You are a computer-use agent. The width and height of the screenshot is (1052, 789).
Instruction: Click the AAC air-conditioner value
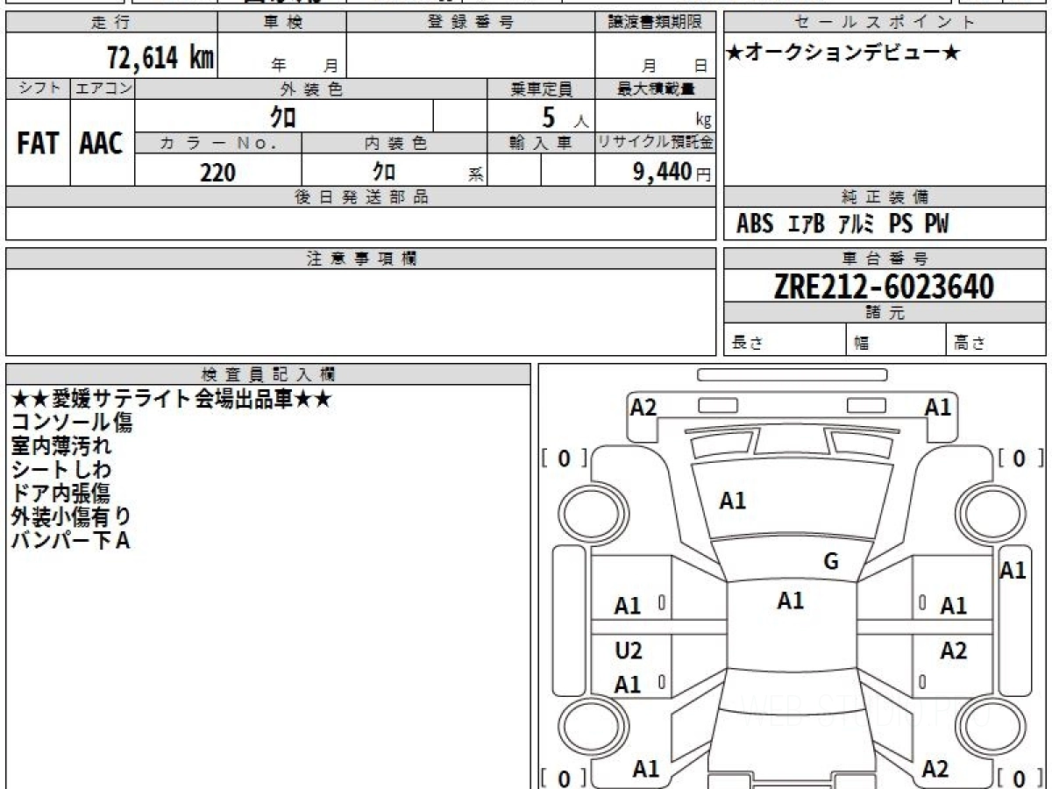coord(102,144)
